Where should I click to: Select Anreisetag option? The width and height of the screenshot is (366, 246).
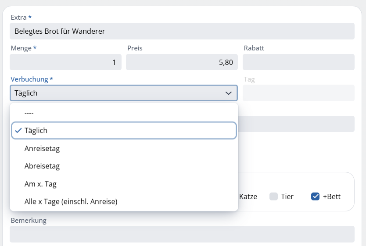click(x=124, y=149)
